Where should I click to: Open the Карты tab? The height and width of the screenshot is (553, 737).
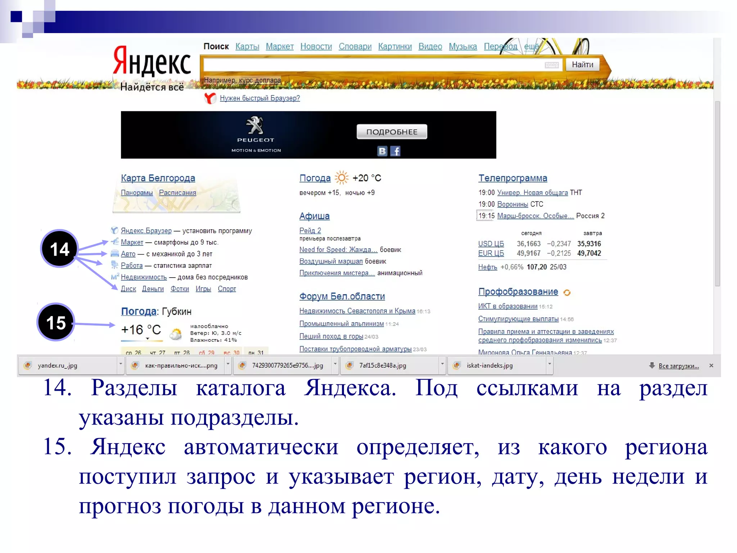point(247,46)
